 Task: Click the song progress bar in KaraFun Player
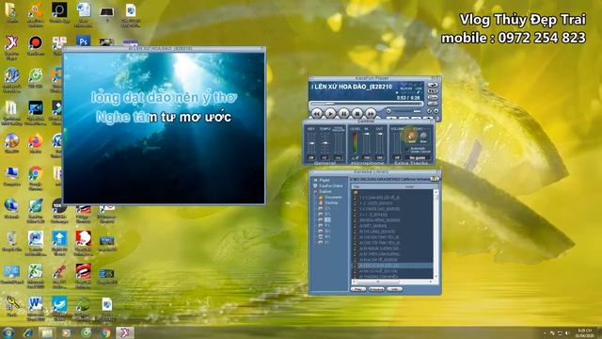pos(367,104)
